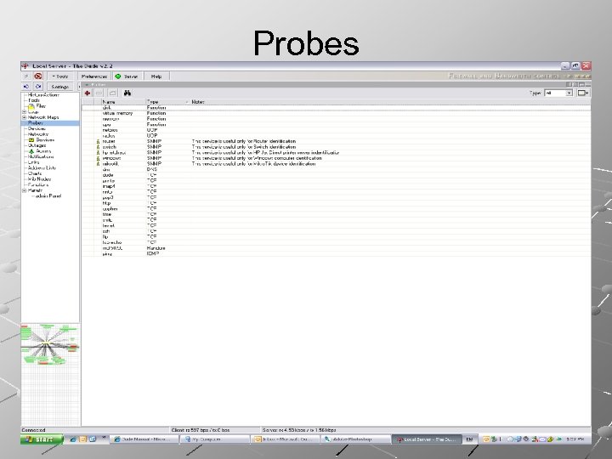Select Mib Nodes in the left tree
Screen dimensions: 612x459
pyautogui.click(x=39, y=179)
